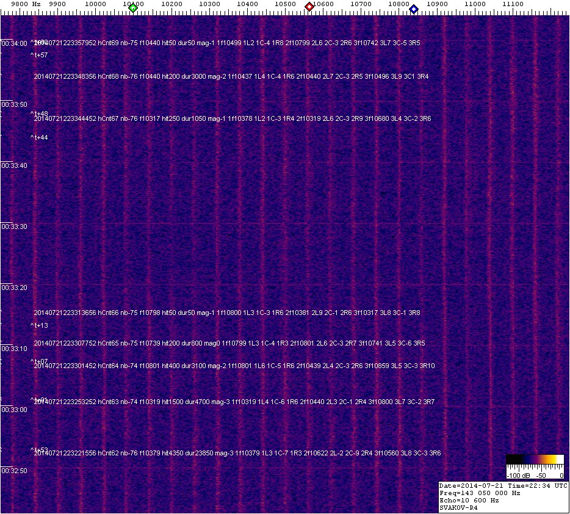
Task: Click the ^t+13 event marker
Action: [39, 326]
